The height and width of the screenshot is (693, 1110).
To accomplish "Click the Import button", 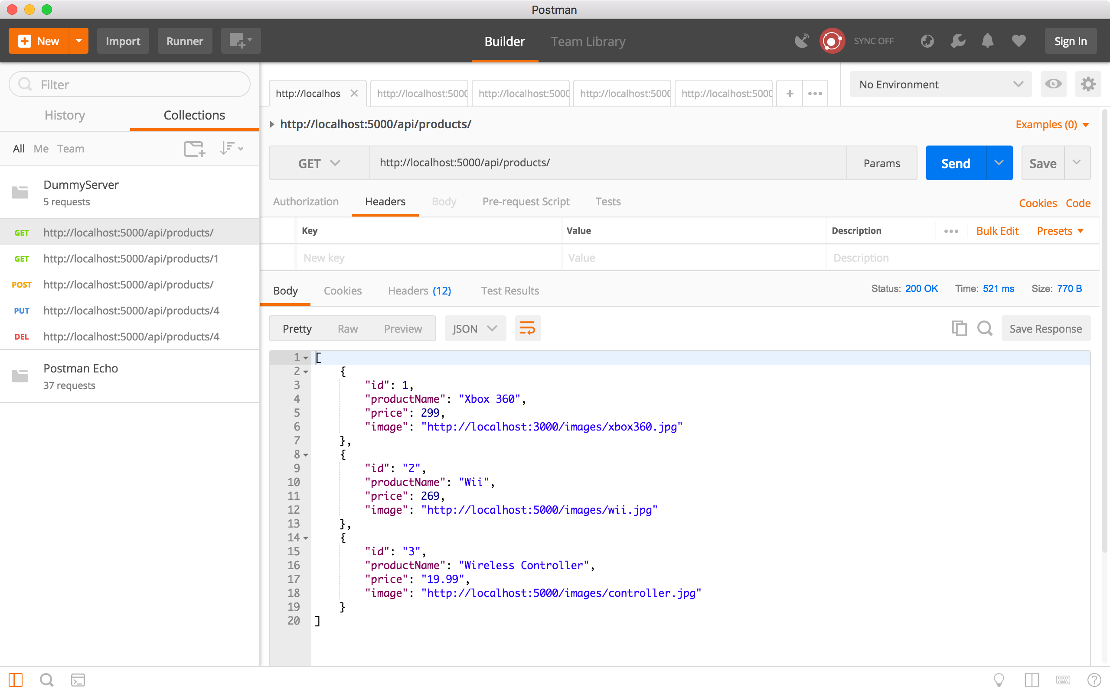I will [x=123, y=41].
